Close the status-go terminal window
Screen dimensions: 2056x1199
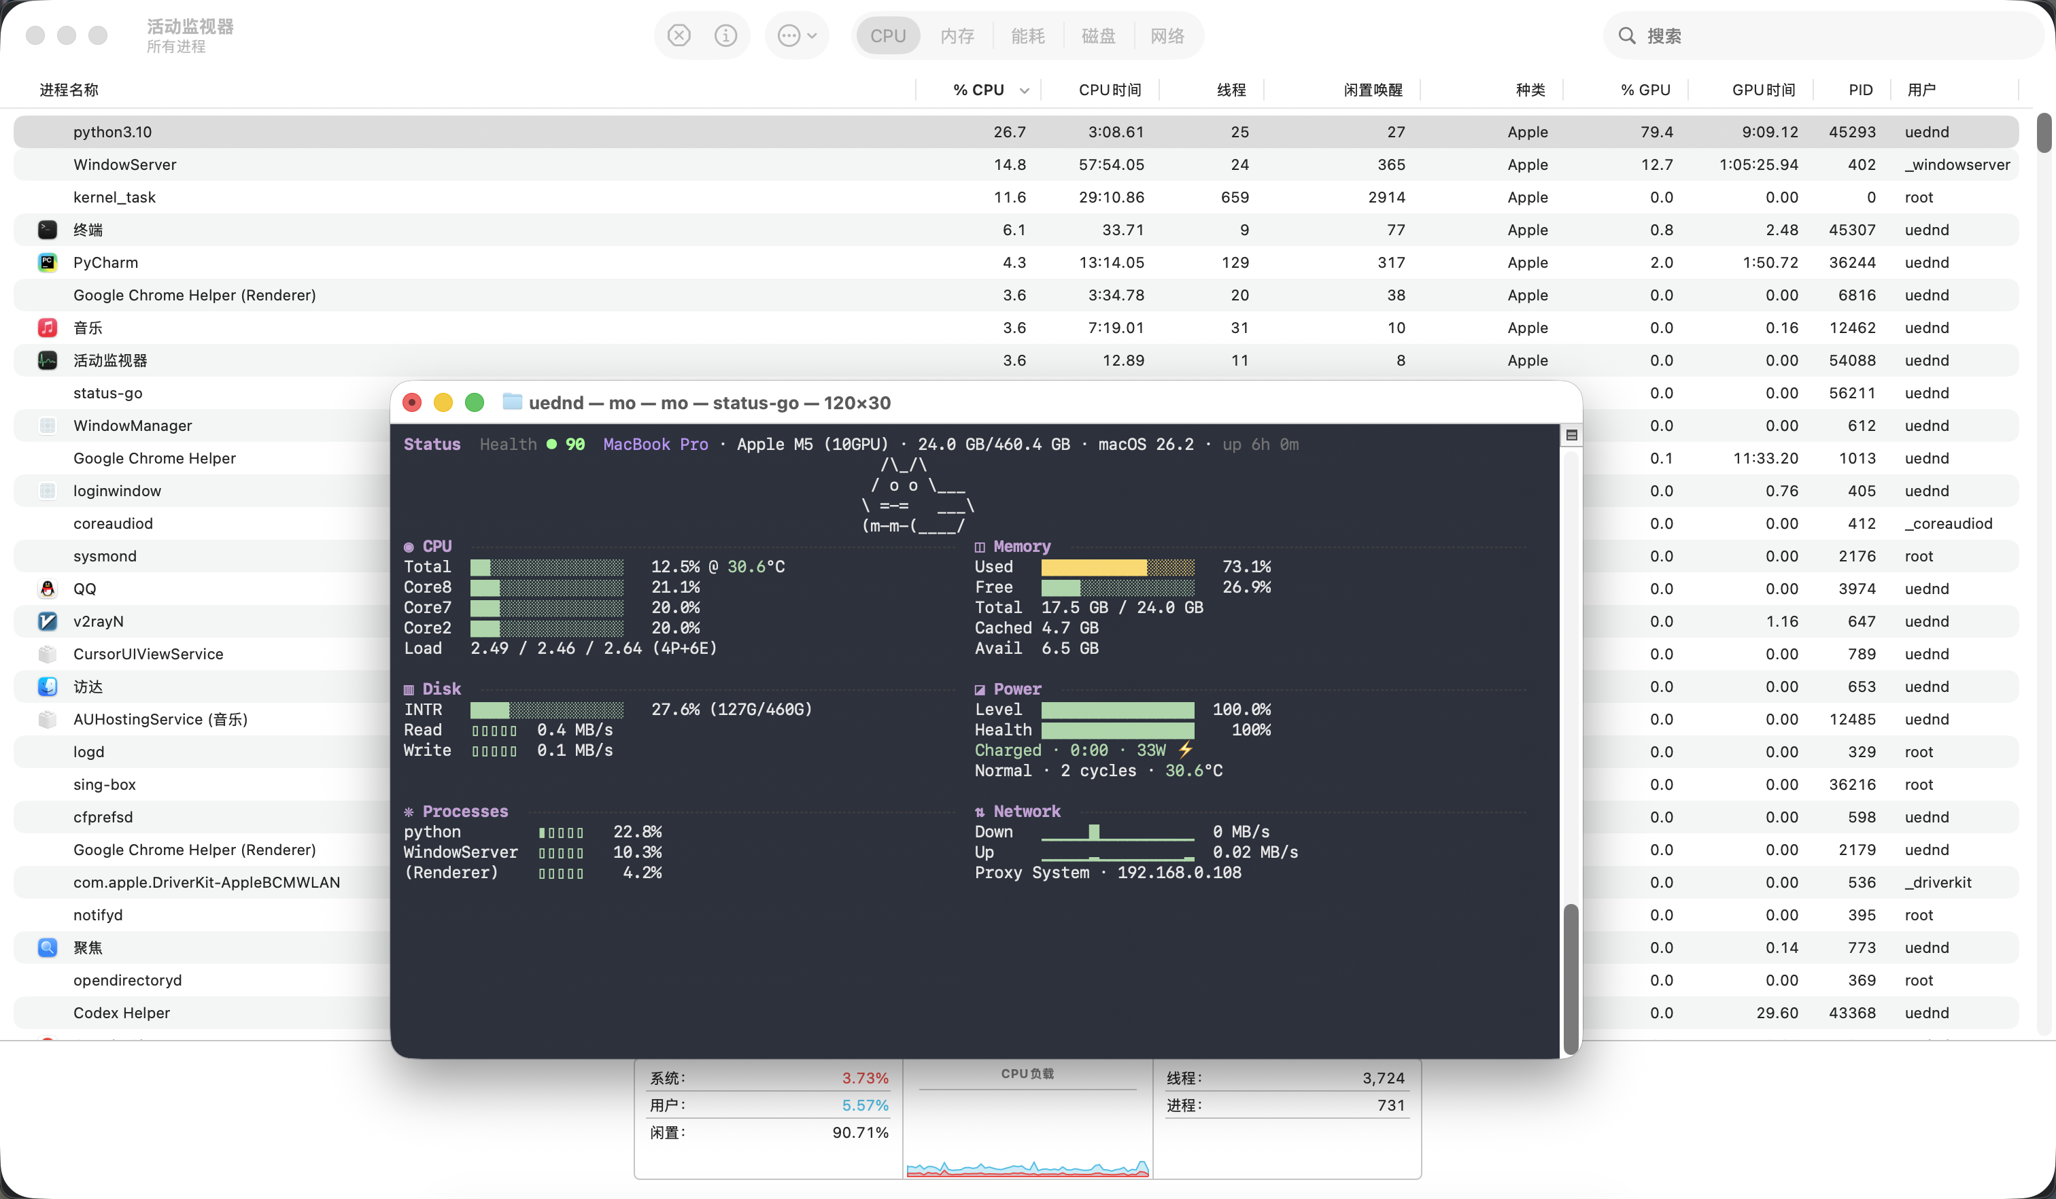point(412,402)
